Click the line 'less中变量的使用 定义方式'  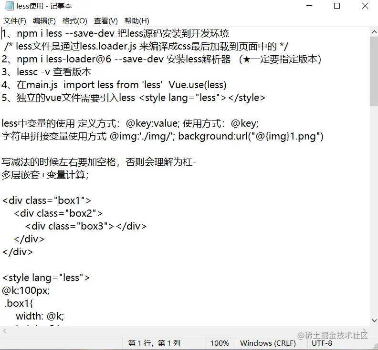pos(130,123)
